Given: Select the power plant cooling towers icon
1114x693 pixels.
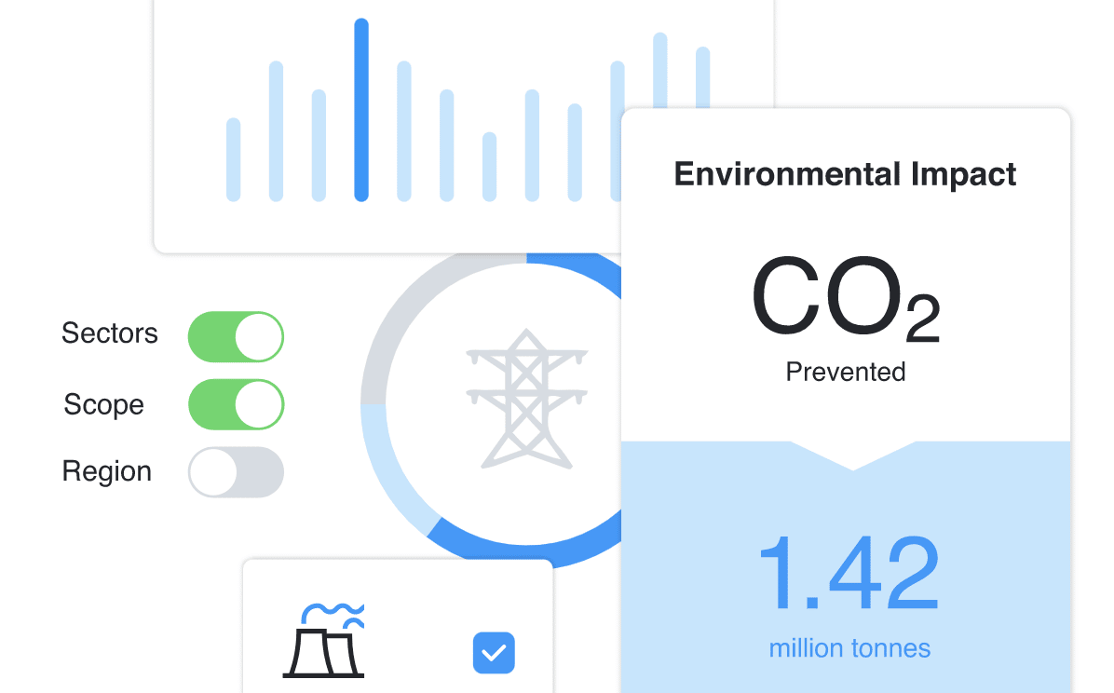Looking at the screenshot, I should (324, 640).
